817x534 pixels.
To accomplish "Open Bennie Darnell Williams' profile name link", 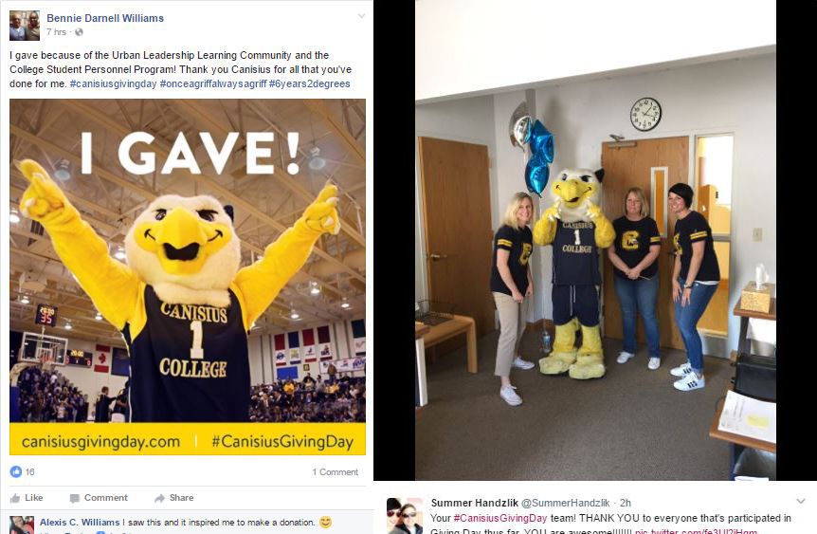I will point(105,18).
